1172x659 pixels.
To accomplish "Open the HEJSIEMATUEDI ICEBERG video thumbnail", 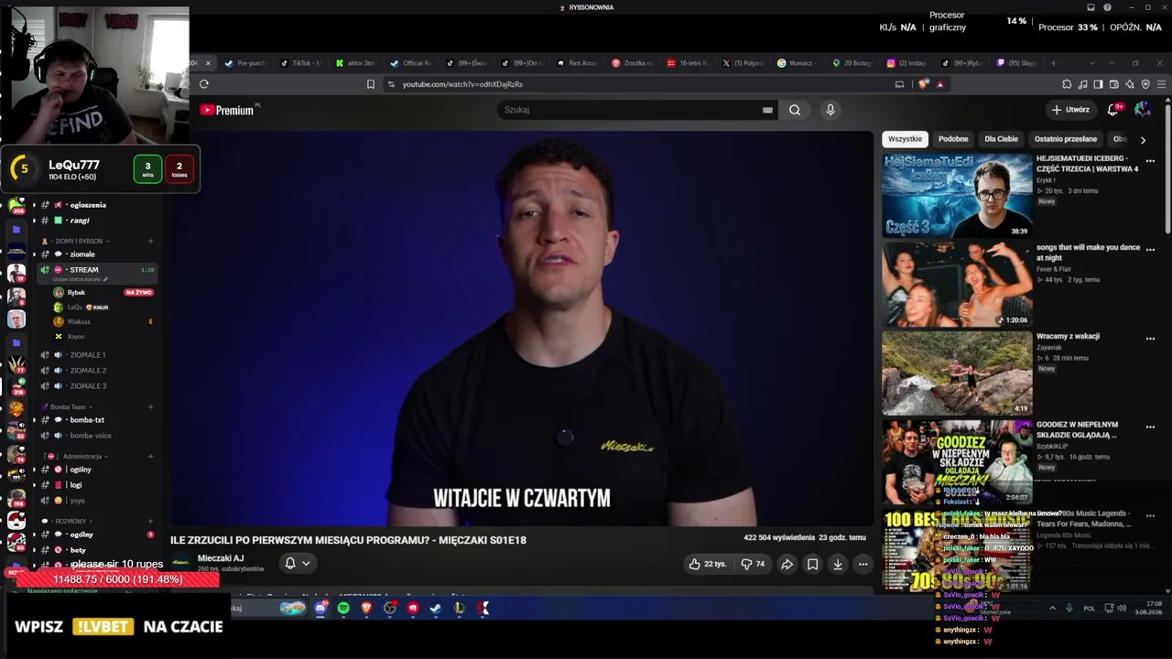I will pos(957,196).
